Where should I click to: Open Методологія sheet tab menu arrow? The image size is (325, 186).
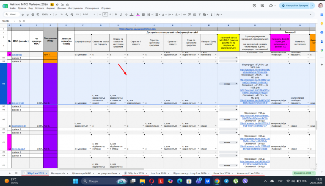(68, 173)
